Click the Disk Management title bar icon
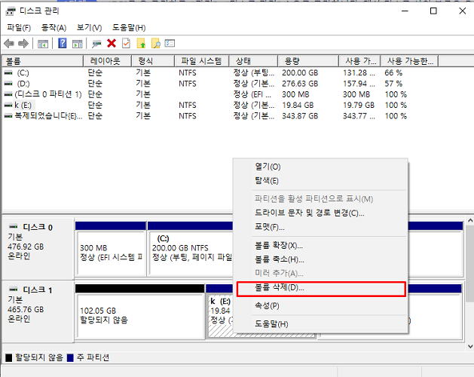This screenshot has width=474, height=377. pyautogui.click(x=11, y=11)
